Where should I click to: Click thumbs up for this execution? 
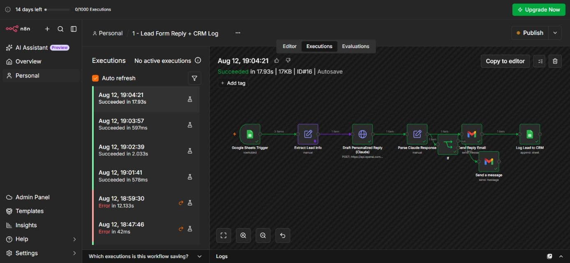(x=277, y=60)
